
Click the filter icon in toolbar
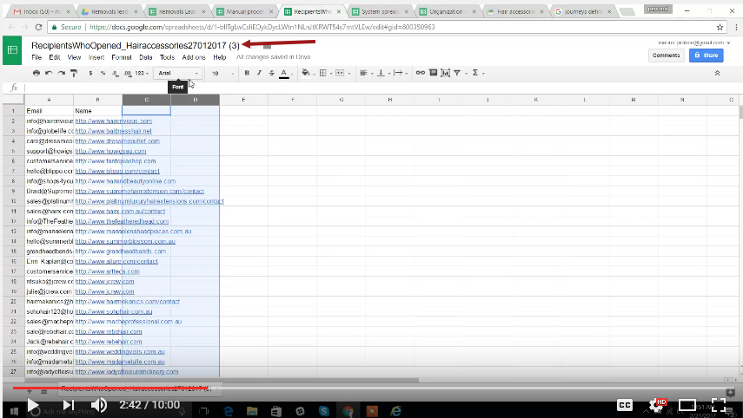tap(457, 73)
